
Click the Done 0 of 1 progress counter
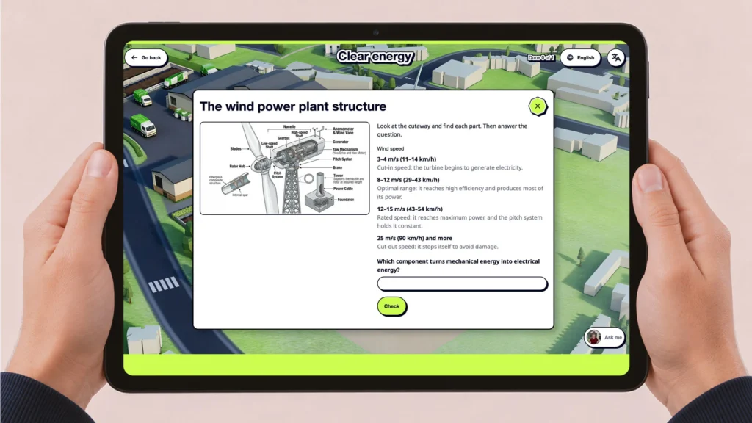pos(541,57)
